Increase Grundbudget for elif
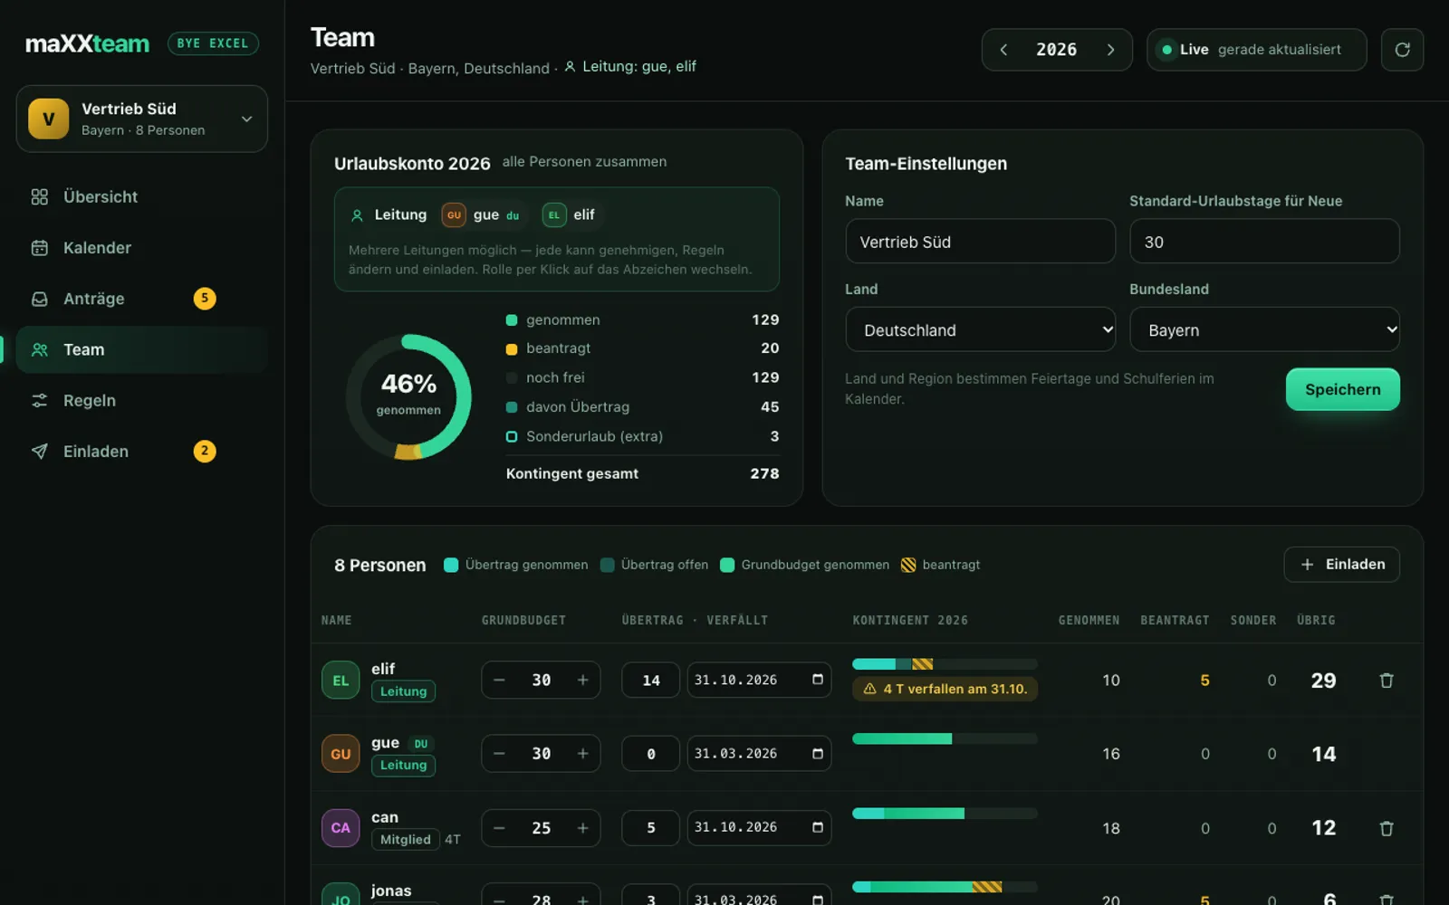1449x905 pixels. pyautogui.click(x=582, y=680)
